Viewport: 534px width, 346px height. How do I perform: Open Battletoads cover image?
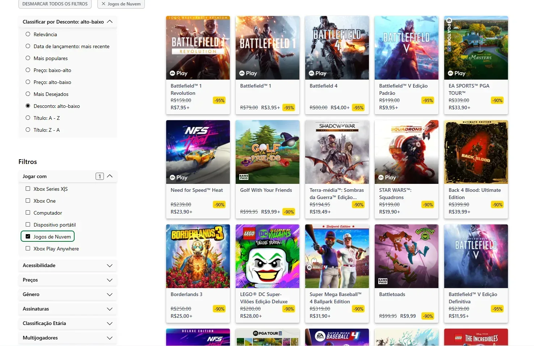(407, 256)
